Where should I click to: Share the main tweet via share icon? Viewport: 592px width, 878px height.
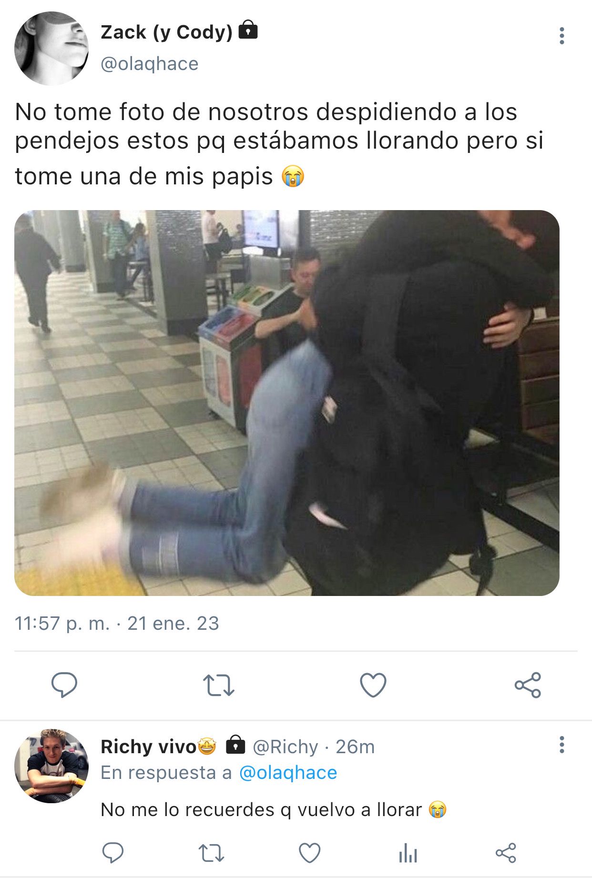point(528,685)
